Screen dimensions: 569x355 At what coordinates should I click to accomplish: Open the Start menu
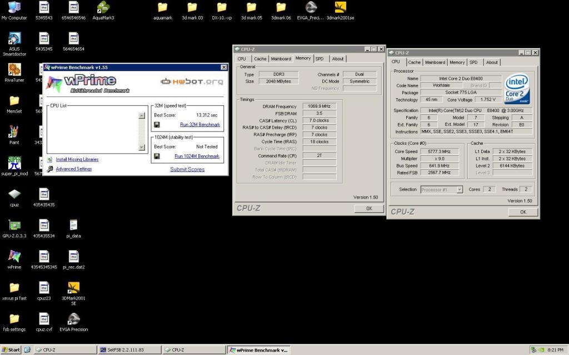coord(11,349)
